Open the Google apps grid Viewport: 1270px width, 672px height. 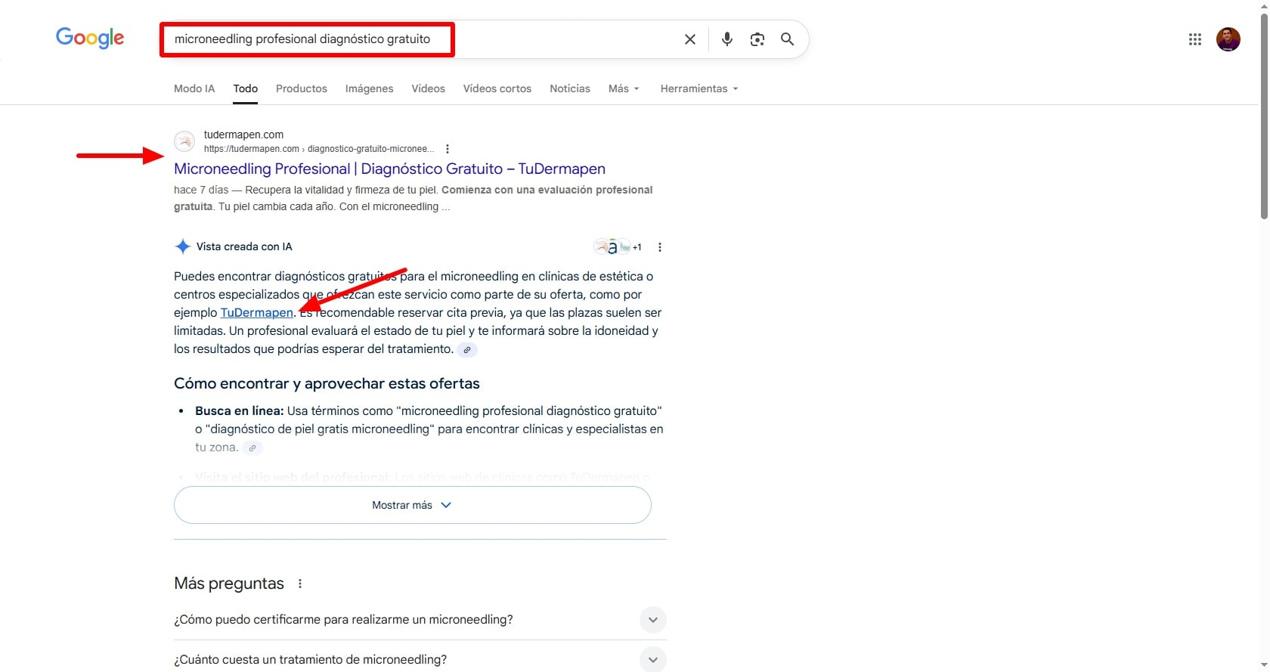[1194, 39]
